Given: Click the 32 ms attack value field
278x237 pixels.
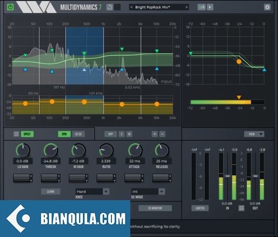Looking at the screenshot, I should (x=135, y=161).
